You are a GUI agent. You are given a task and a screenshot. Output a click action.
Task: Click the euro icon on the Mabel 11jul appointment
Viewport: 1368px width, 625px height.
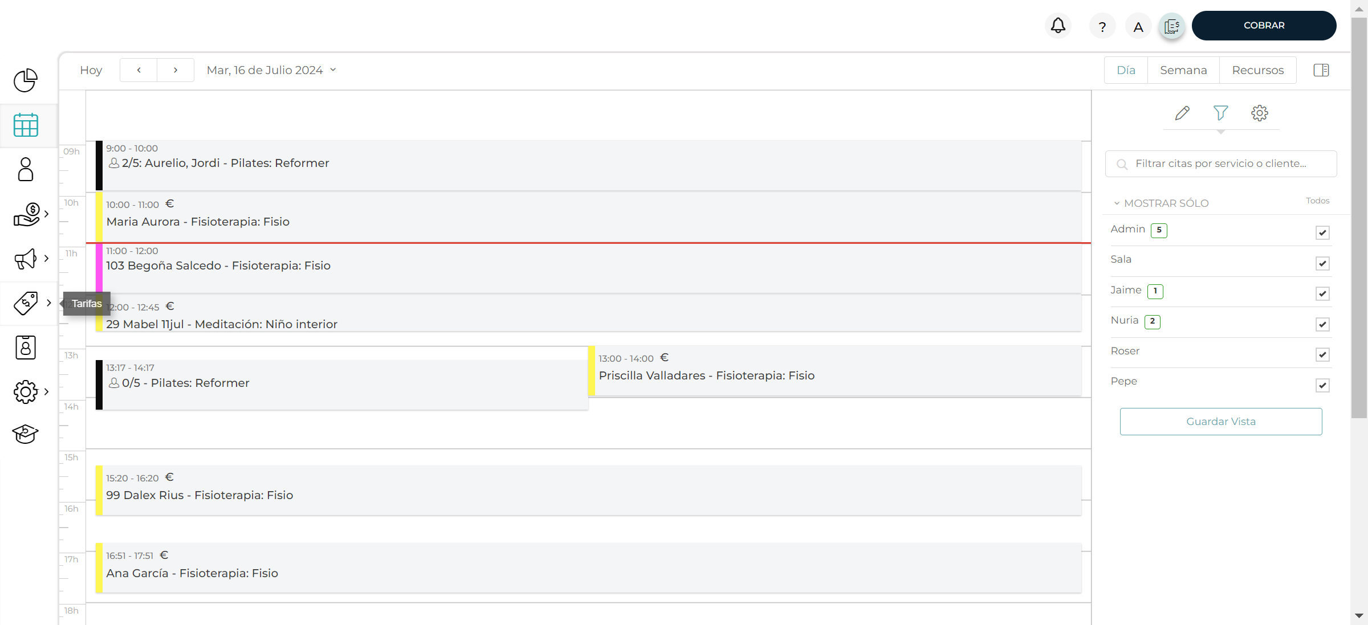170,306
